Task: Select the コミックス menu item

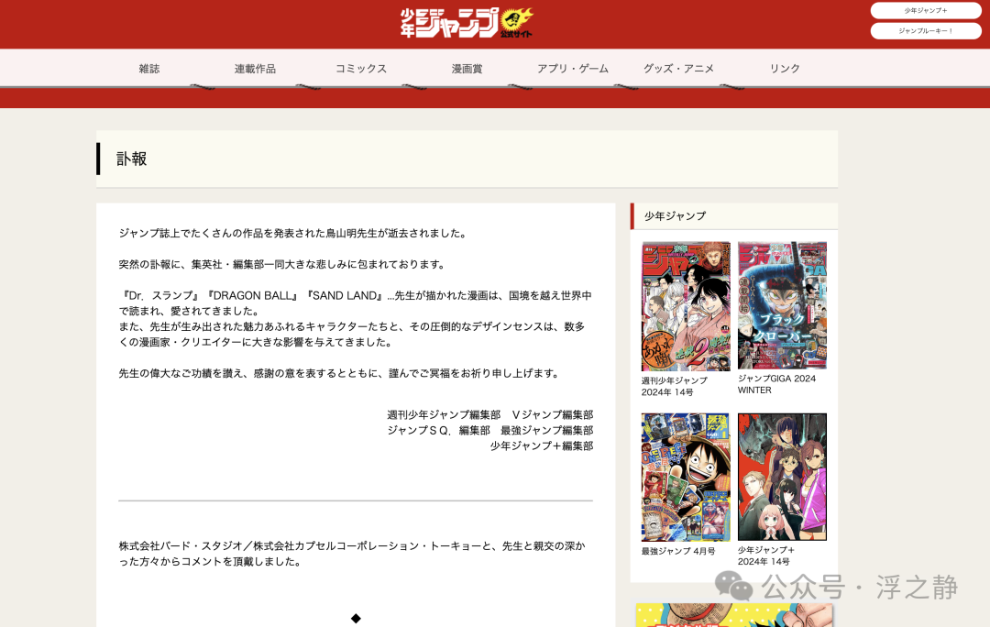Action: pos(361,69)
